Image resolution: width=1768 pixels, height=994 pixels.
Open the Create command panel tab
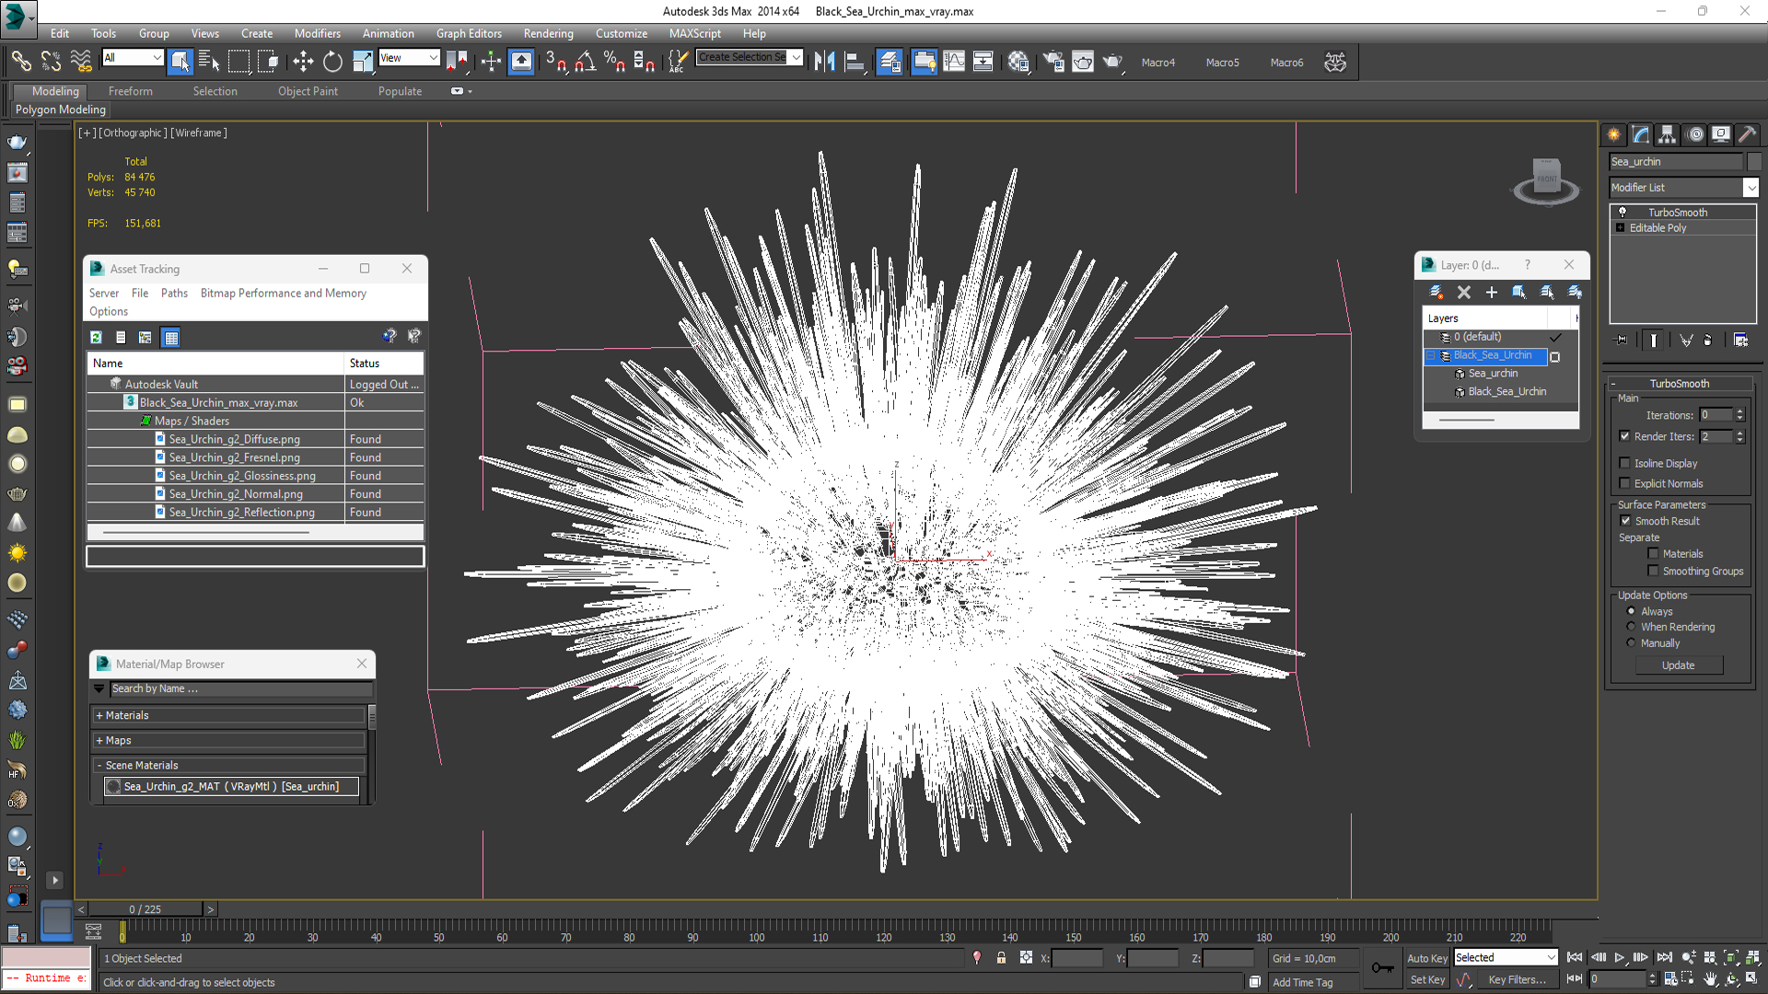click(x=1614, y=134)
